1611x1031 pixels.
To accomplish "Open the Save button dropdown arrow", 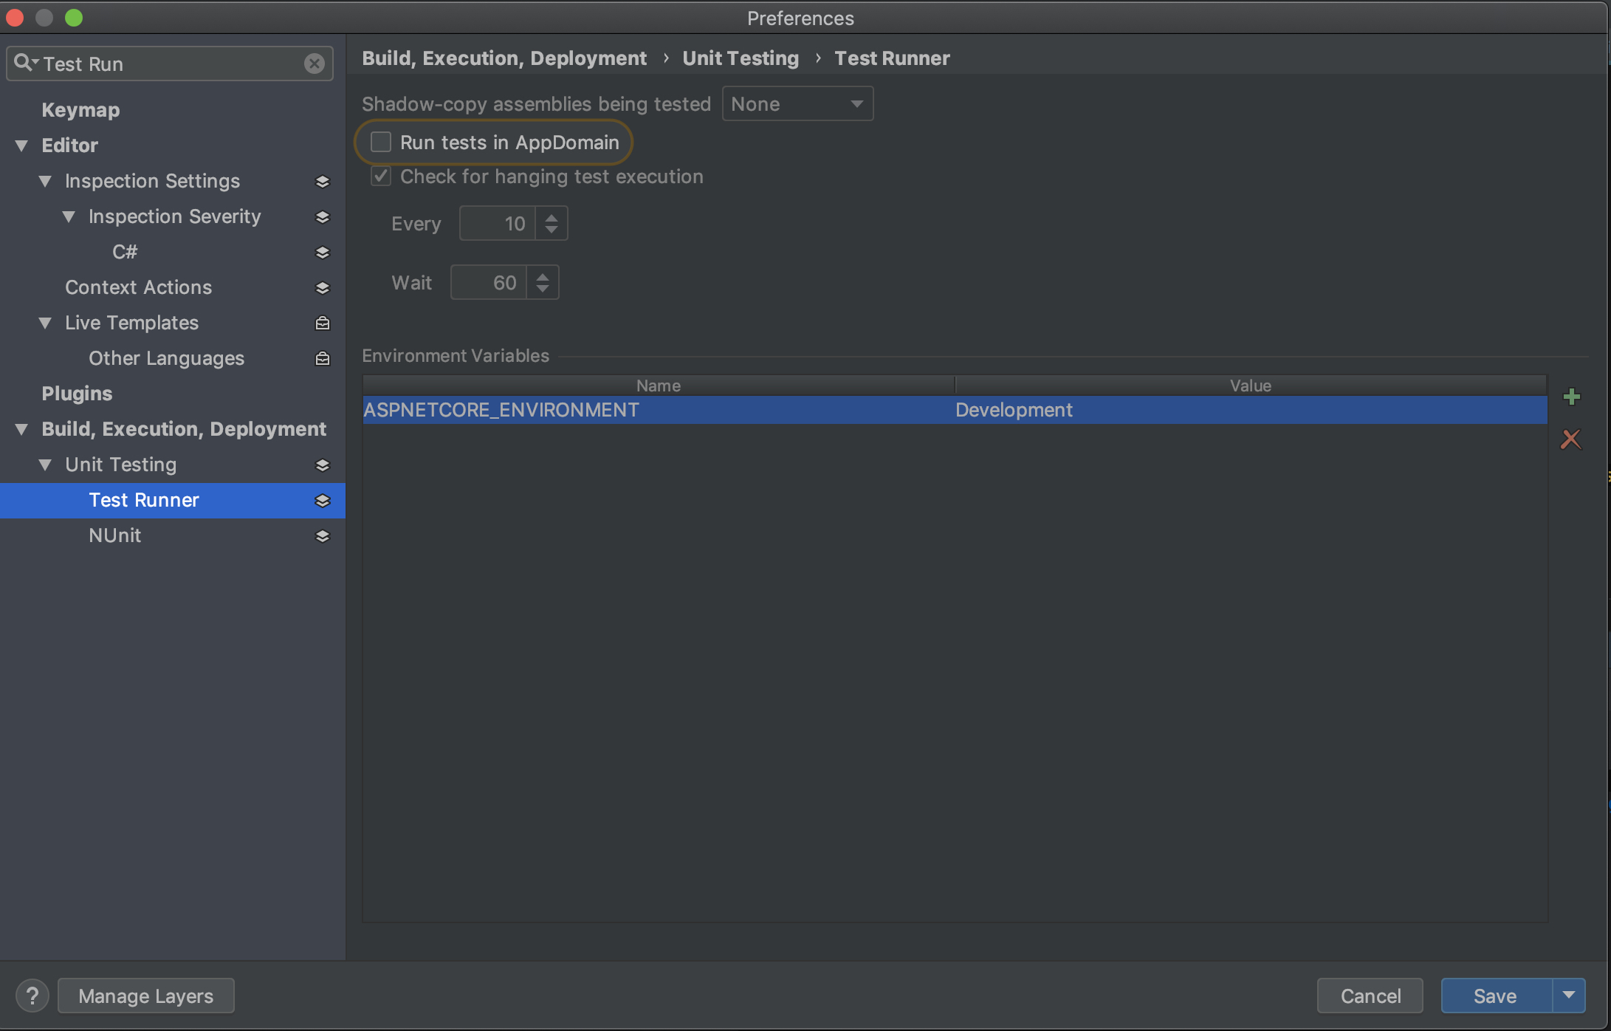I will click(x=1569, y=996).
